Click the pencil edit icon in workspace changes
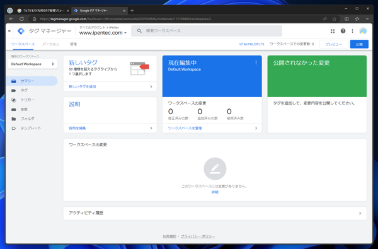 click(215, 169)
